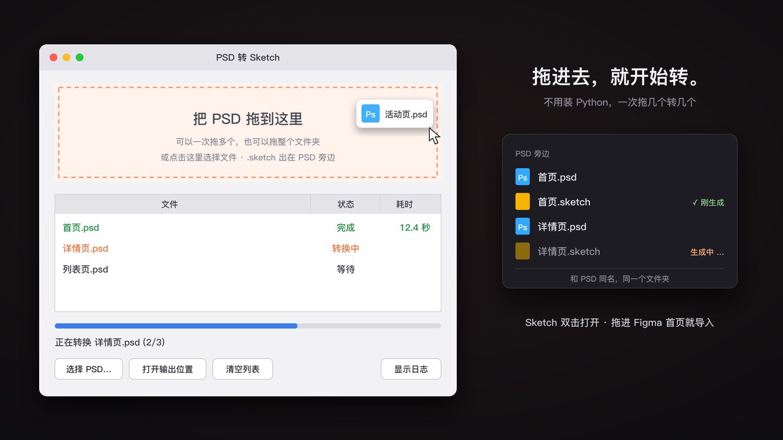This screenshot has width=783, height=440.
Task: Click the 把 PSD 拖到这里 drop zone
Action: 248,132
